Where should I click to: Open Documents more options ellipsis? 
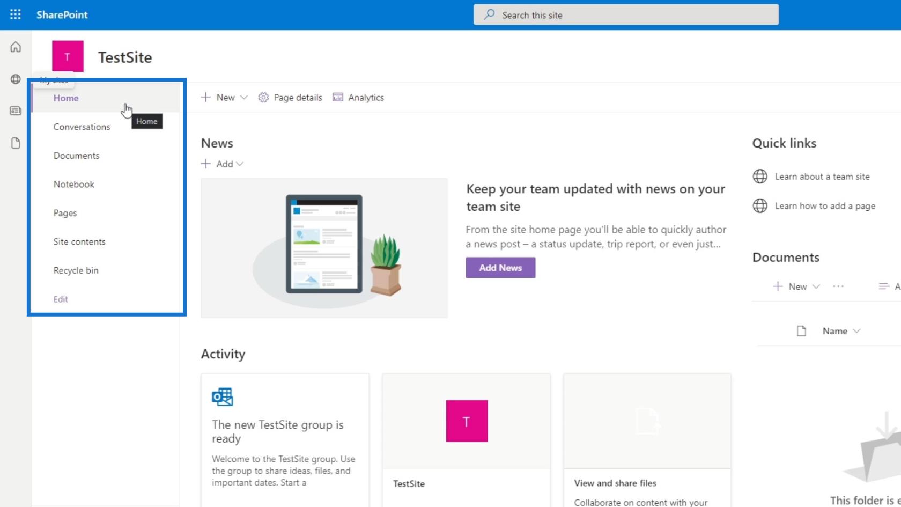838,286
